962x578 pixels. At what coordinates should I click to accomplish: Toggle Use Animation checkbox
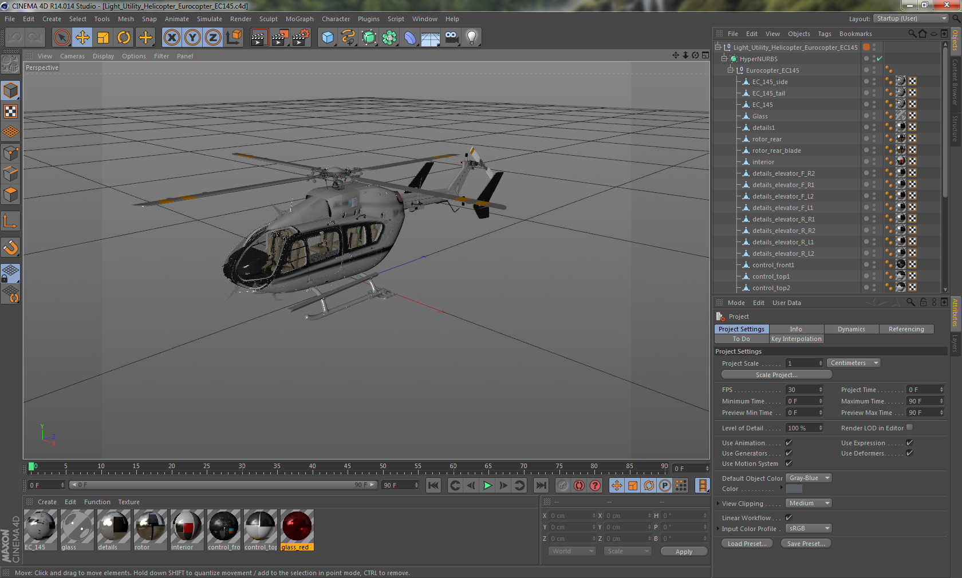click(x=788, y=442)
